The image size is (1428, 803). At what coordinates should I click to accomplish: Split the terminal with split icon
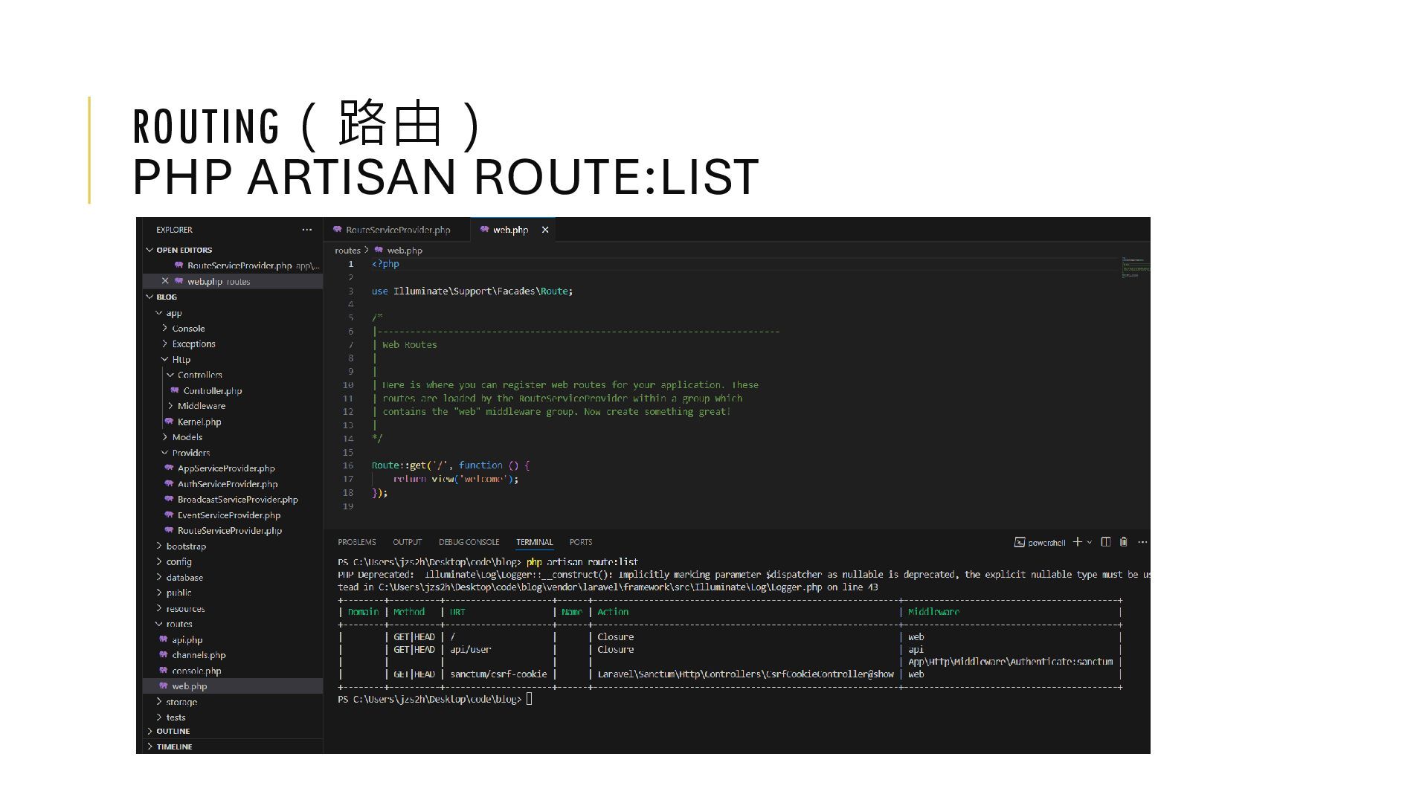[1106, 542]
